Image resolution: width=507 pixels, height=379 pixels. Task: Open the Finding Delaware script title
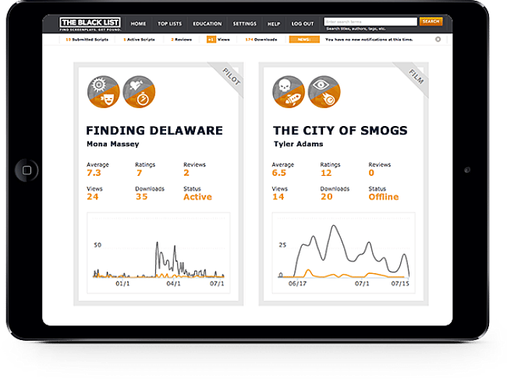154,130
